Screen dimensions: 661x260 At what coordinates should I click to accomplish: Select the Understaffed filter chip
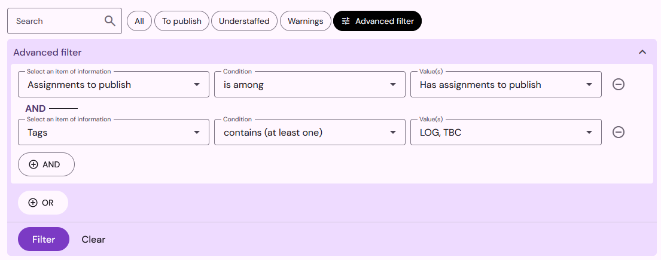click(x=244, y=21)
